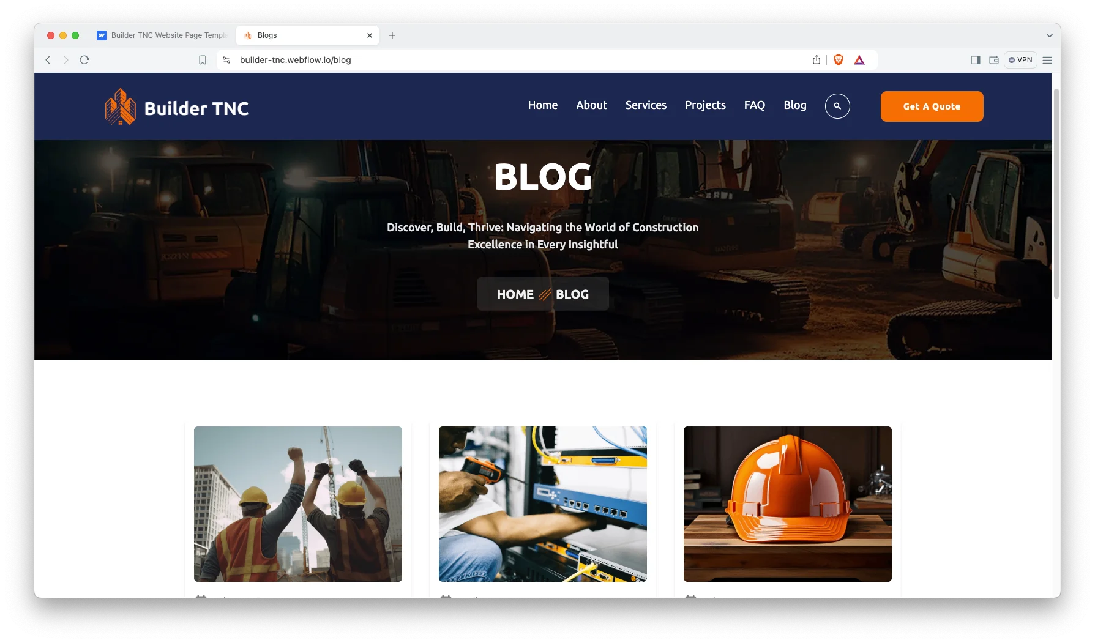Open the orange hard hat blog thumbnail
Viewport: 1095px width, 643px height.
[787, 504]
